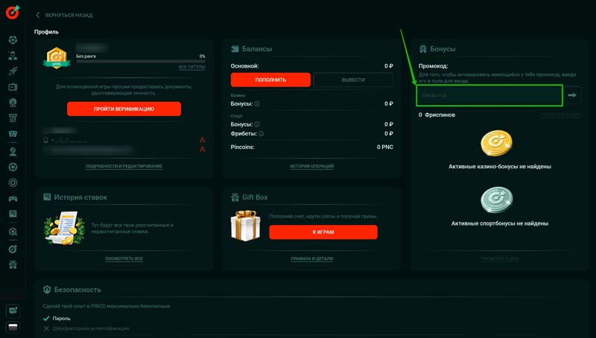Click the Бонусы panel heading

click(x=443, y=49)
